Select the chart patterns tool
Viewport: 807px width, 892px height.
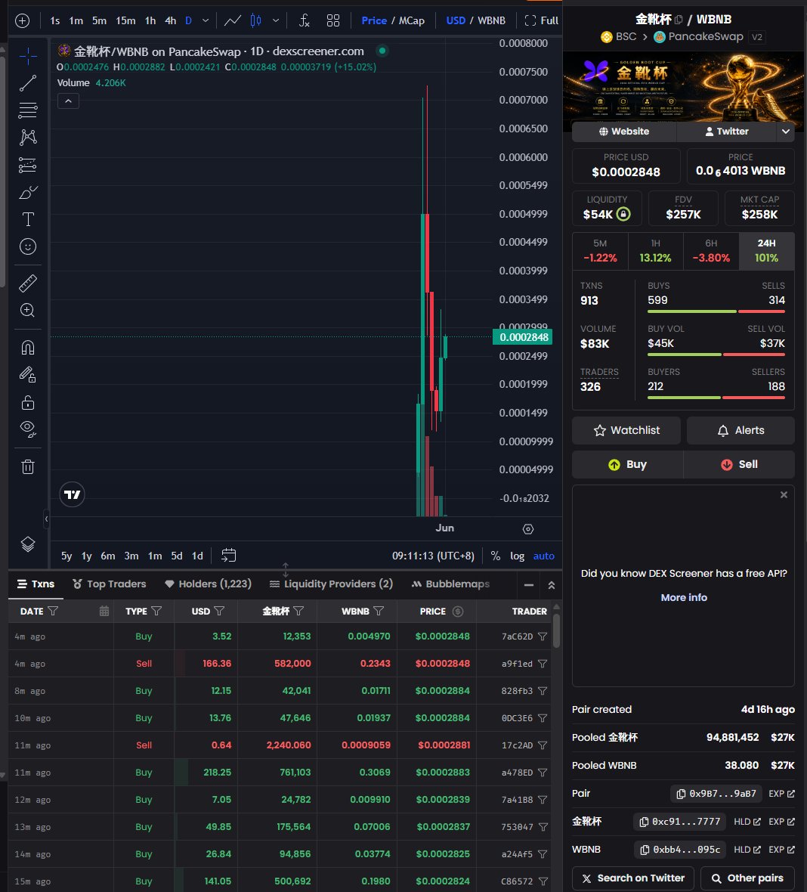coord(27,137)
